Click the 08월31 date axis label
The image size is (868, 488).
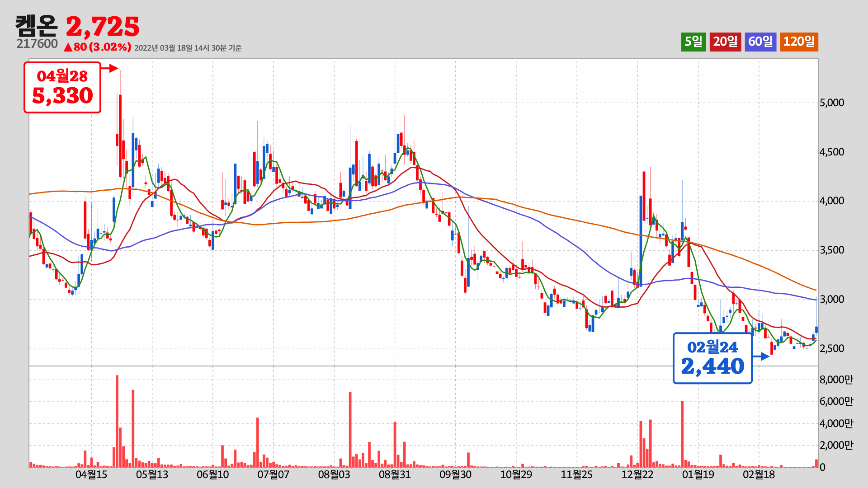click(395, 475)
